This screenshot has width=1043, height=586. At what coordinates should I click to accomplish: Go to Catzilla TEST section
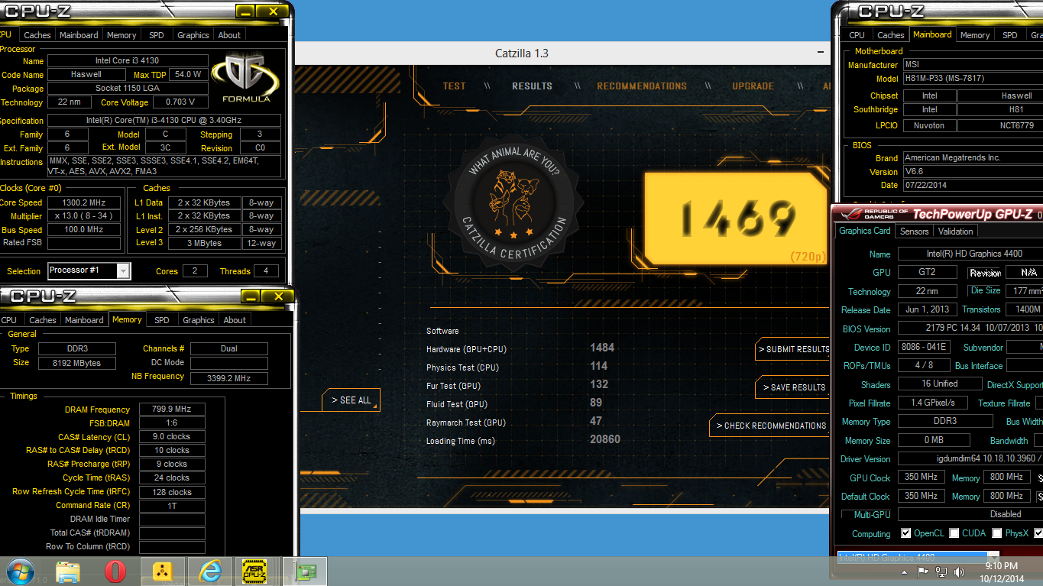click(455, 86)
